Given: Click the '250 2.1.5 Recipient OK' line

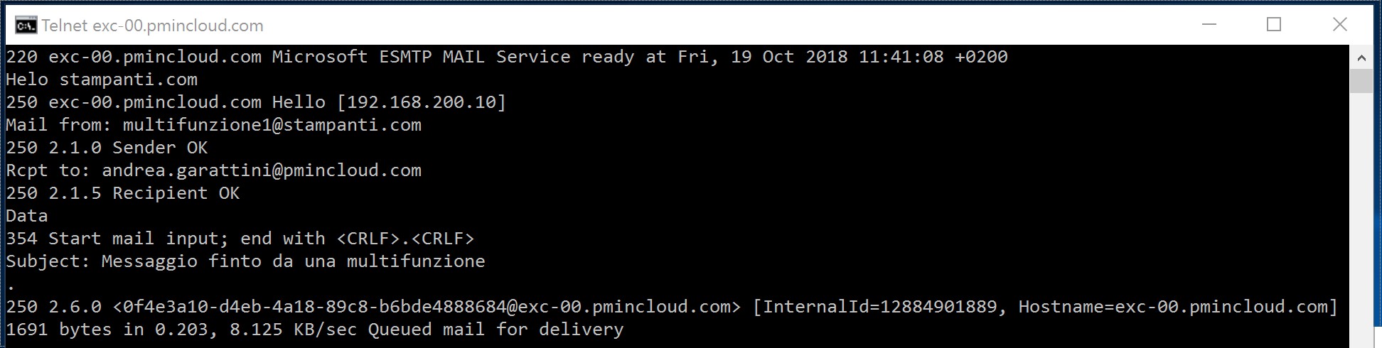Looking at the screenshot, I should (x=123, y=193).
